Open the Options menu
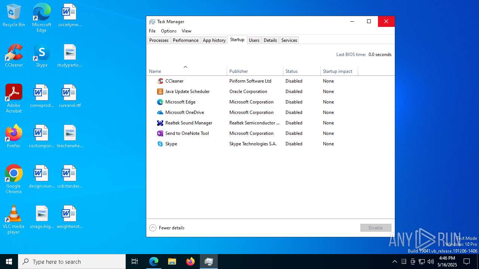 click(x=169, y=31)
